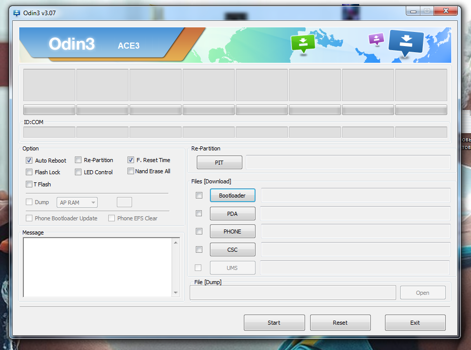Tick the Dump checkbox
This screenshot has width=471, height=350.
tap(29, 202)
